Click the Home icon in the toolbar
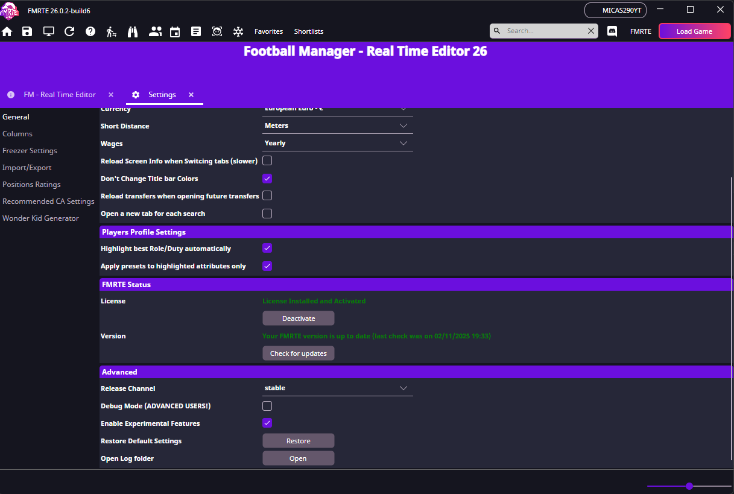The image size is (734, 494). pyautogui.click(x=7, y=31)
